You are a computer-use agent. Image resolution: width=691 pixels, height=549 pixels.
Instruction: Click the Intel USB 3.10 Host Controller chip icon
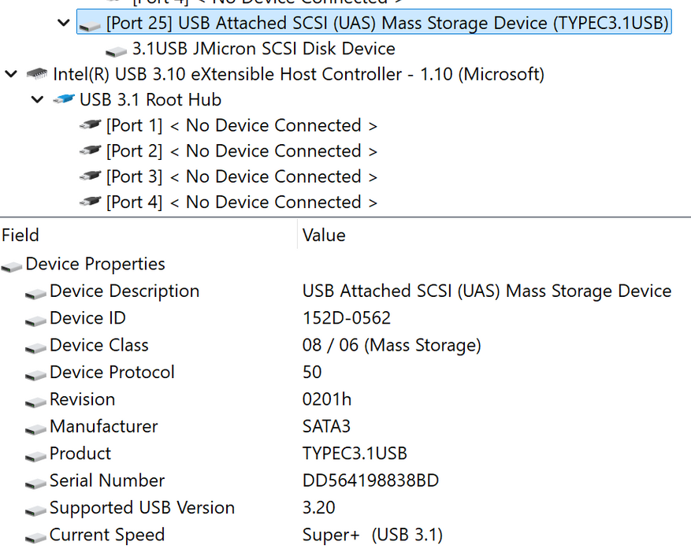[36, 75]
